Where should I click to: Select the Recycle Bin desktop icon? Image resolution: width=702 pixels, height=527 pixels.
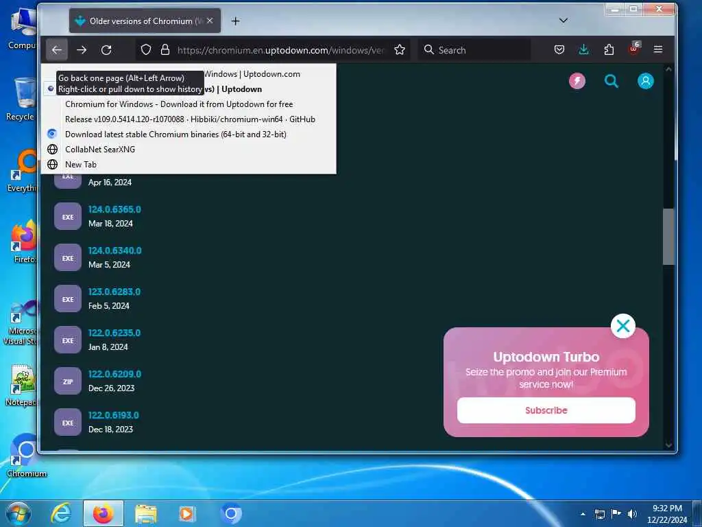(21, 99)
